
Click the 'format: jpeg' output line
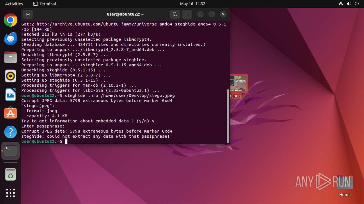tap(42, 111)
